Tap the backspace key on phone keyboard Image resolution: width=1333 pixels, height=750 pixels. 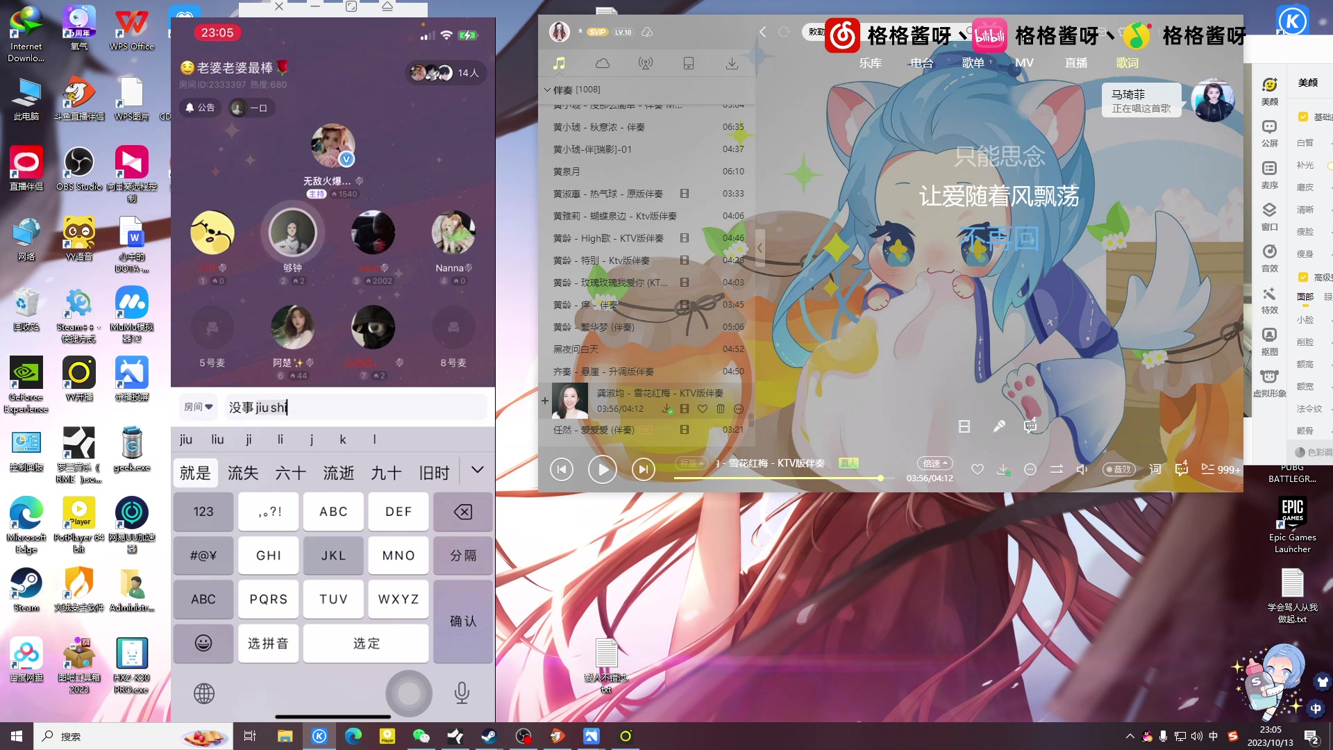(x=462, y=512)
